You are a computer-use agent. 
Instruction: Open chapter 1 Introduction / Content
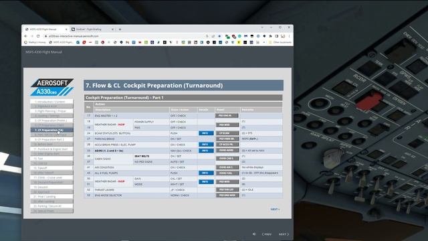pos(51,101)
